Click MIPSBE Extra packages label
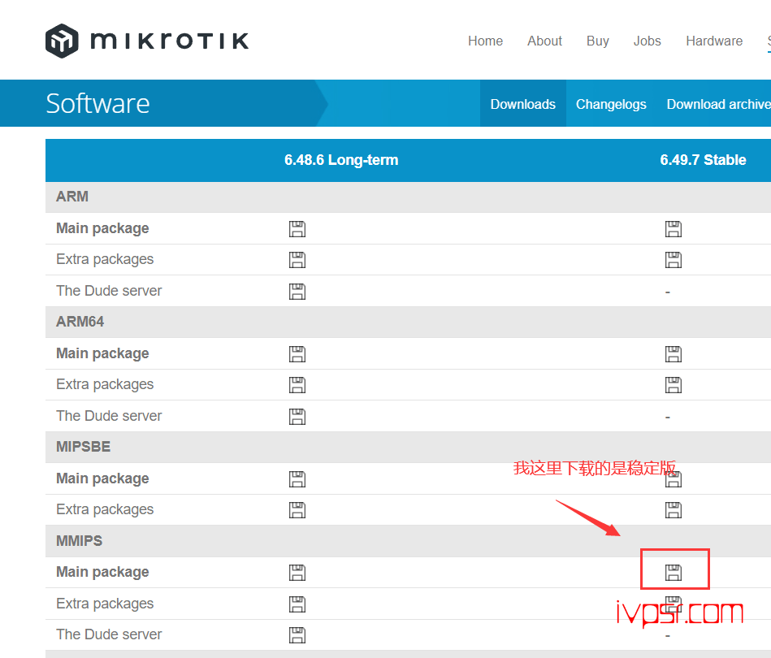Viewport: 771px width, 658px height. tap(105, 510)
